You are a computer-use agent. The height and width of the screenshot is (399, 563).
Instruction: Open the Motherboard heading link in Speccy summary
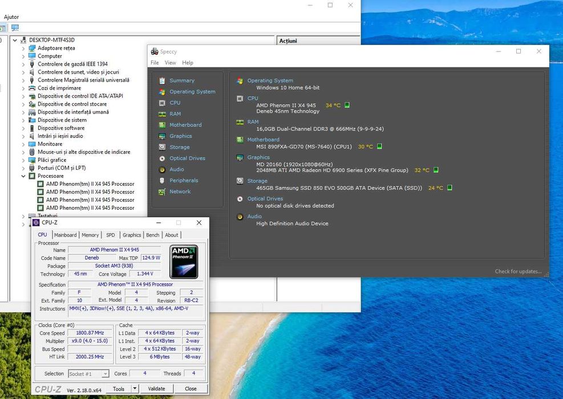point(263,140)
